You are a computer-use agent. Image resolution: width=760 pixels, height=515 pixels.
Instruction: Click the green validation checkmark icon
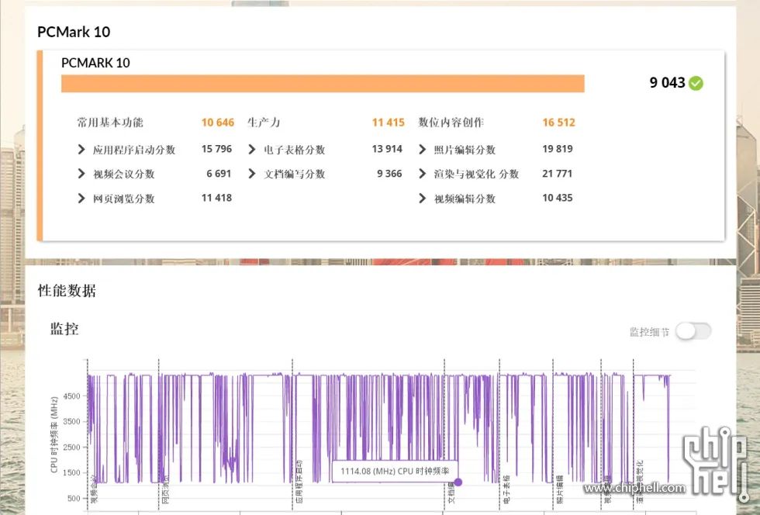pos(696,84)
